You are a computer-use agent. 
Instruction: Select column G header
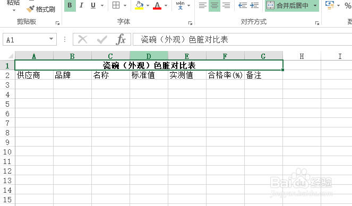[263, 56]
